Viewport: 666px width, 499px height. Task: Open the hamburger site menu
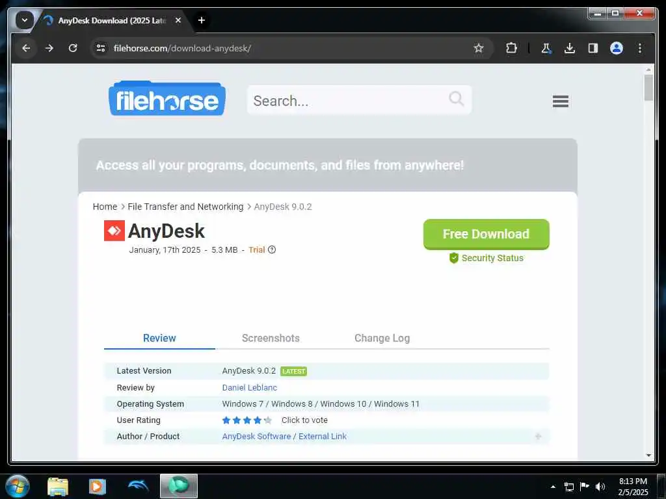560,101
